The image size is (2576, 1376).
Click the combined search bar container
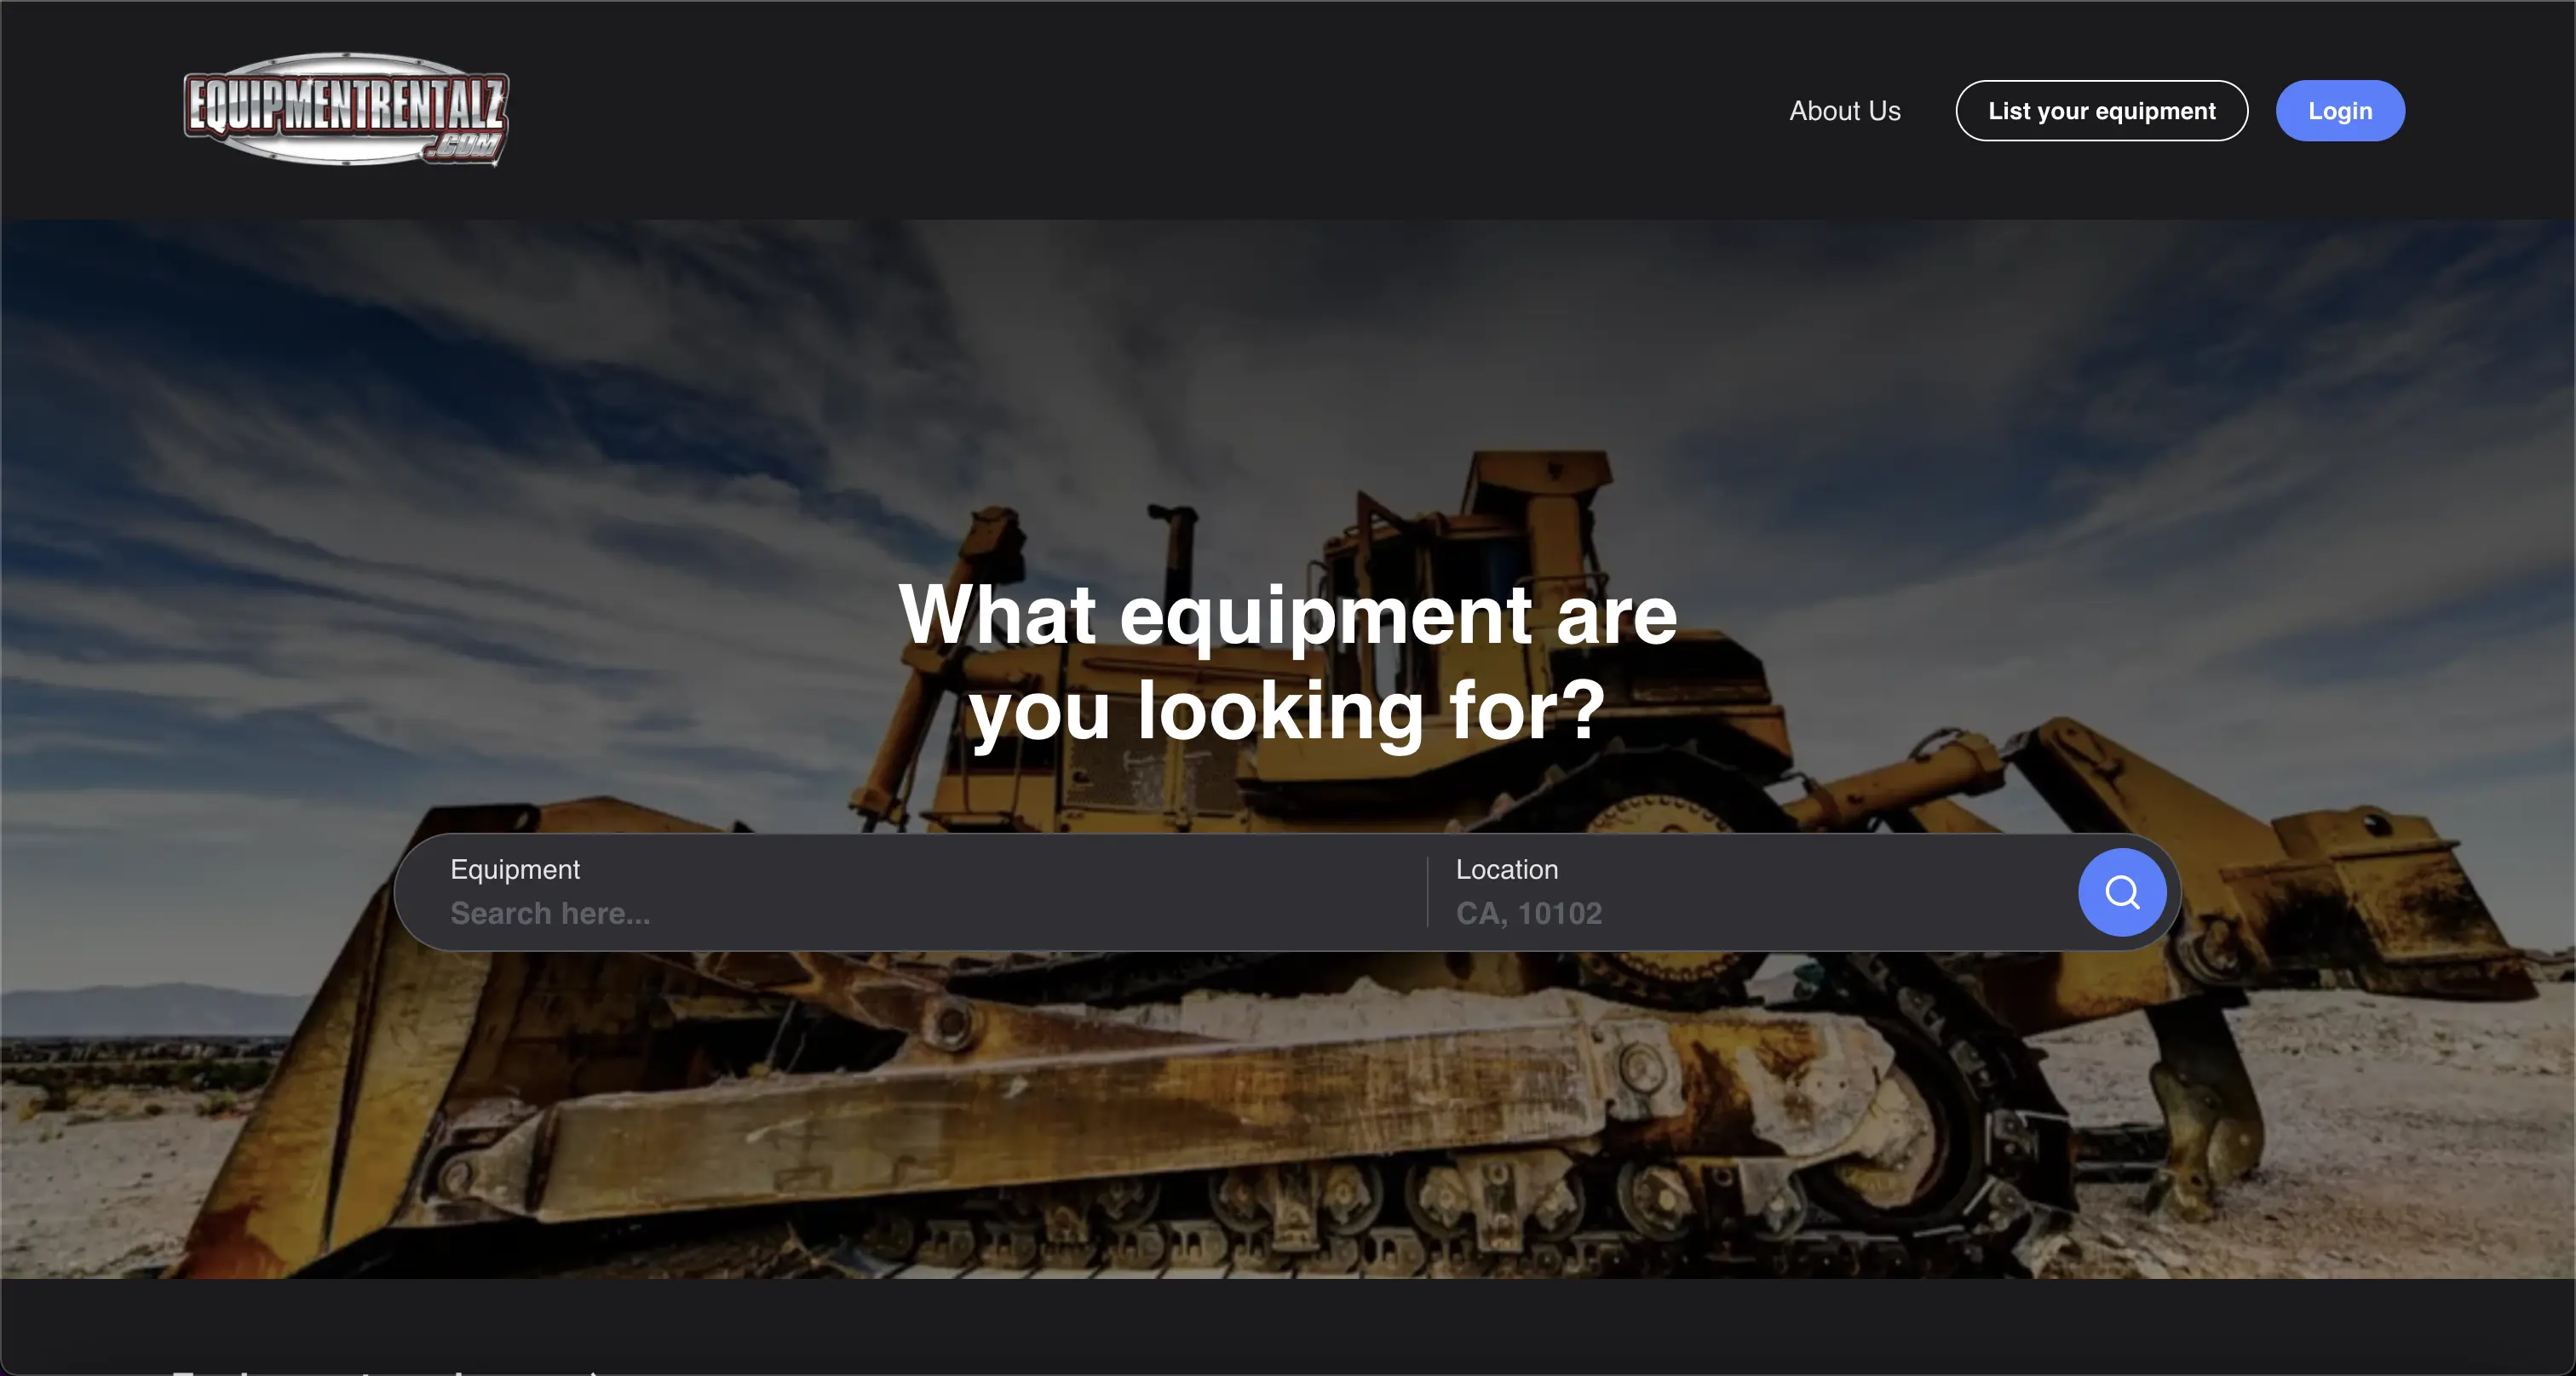tap(1288, 892)
